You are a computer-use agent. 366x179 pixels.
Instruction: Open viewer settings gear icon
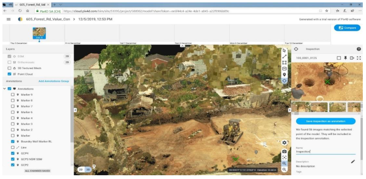click(284, 143)
